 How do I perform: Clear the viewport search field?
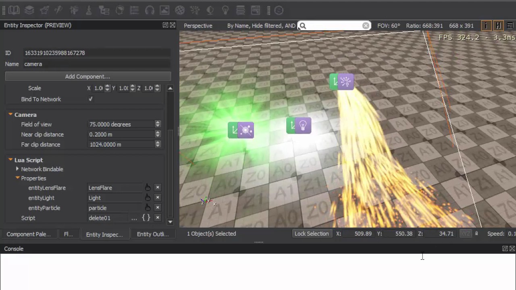[x=366, y=26]
